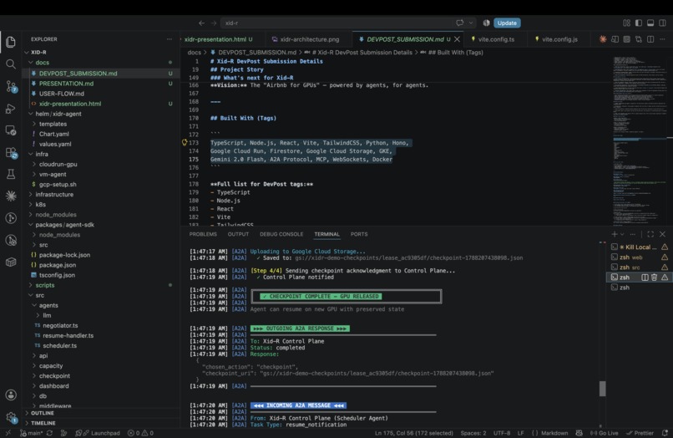673x438 pixels.
Task: Synchronize changes icon in status bar
Action: point(49,433)
